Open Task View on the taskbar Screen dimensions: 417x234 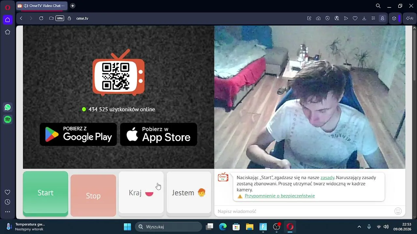pyautogui.click(x=209, y=227)
